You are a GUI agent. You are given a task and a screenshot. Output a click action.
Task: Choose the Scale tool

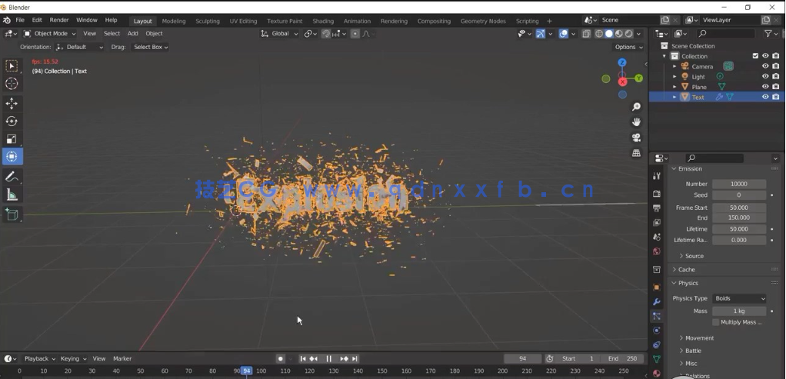click(12, 139)
